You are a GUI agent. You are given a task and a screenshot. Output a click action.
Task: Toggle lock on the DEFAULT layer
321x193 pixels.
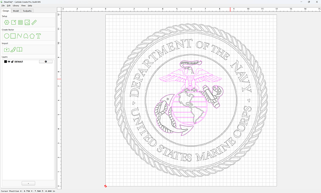pos(12,62)
